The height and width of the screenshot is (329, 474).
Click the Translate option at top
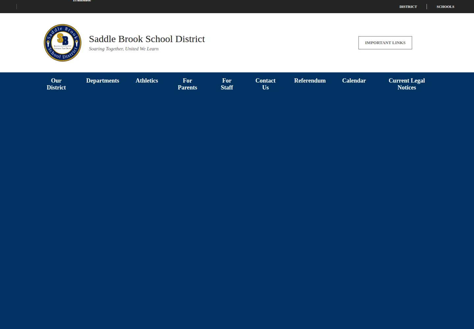tap(82, 1)
